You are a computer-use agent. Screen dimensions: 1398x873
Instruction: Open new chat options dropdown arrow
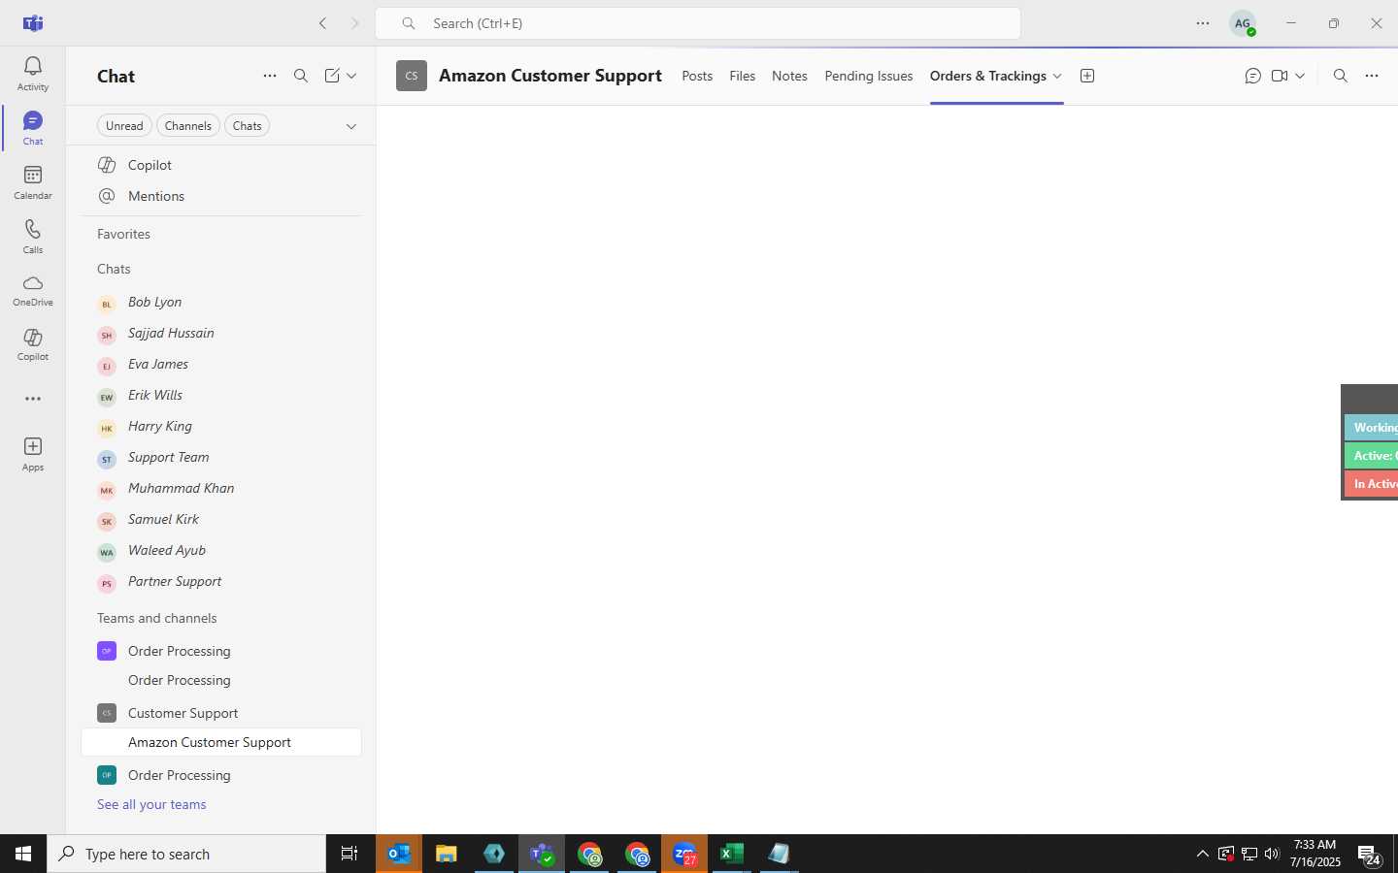coord(351,76)
